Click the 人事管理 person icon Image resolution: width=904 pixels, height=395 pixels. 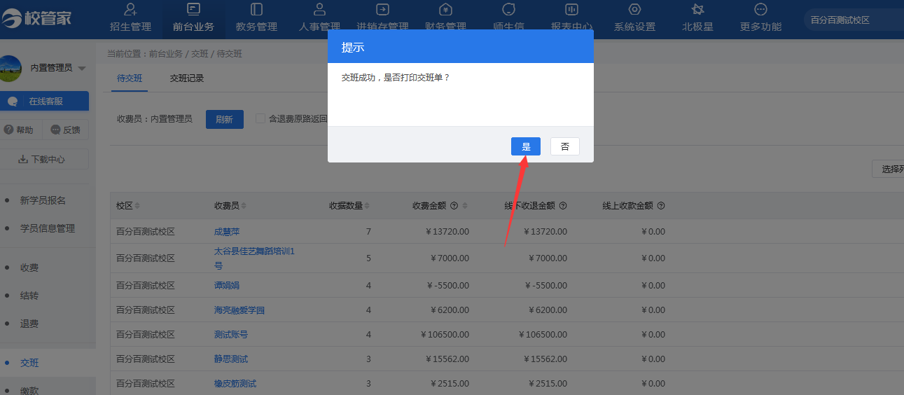[319, 9]
